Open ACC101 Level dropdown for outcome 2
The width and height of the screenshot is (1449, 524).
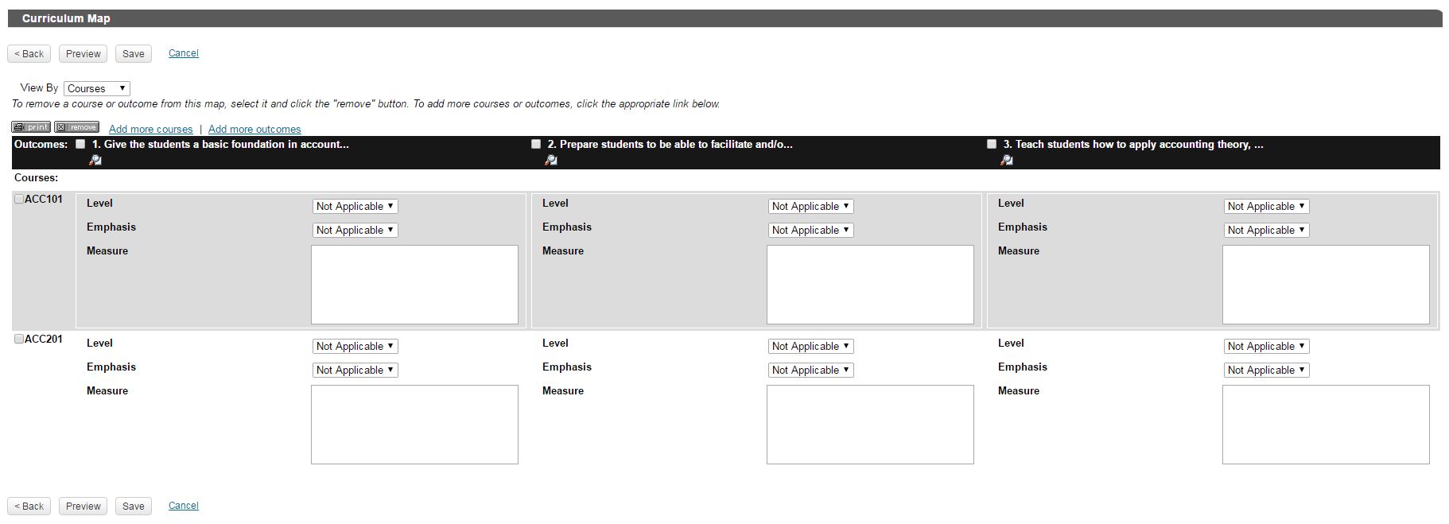click(811, 206)
